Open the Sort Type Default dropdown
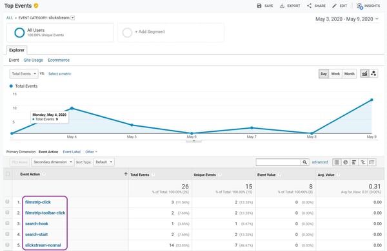The width and height of the screenshot is (387, 251). pyautogui.click(x=104, y=162)
